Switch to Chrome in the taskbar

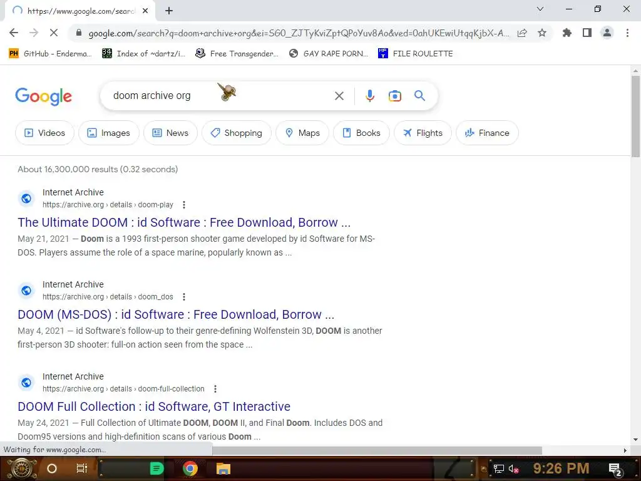pos(190,468)
